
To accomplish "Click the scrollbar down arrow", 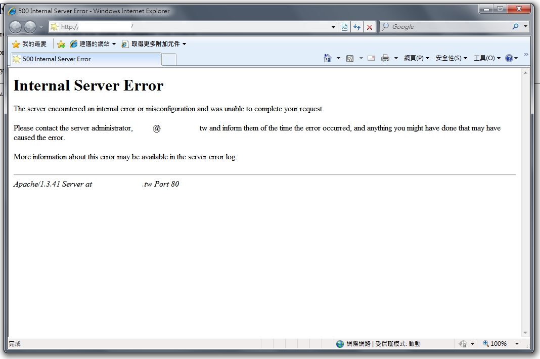I will (x=525, y=333).
